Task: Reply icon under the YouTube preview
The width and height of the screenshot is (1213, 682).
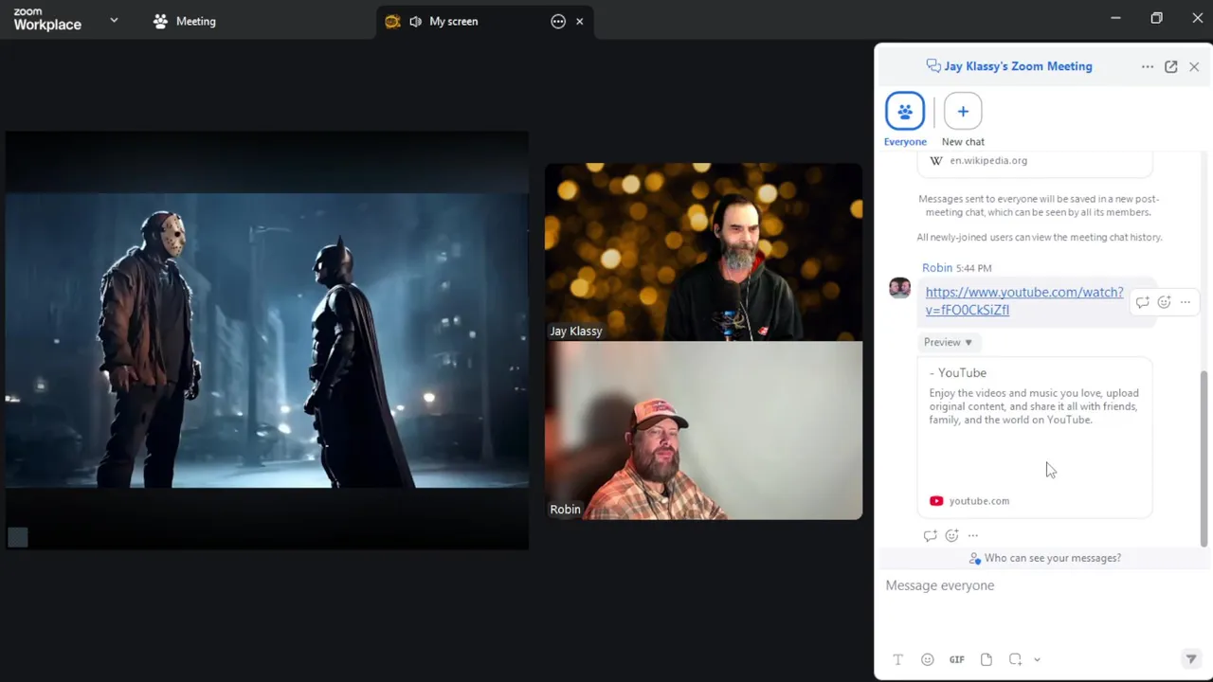Action: point(931,535)
